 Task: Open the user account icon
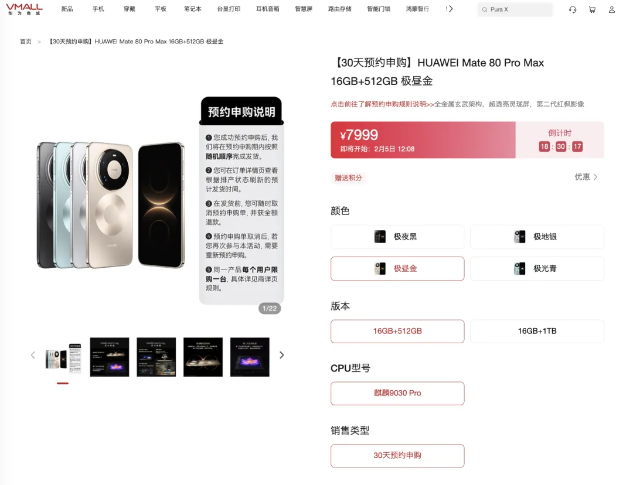(x=611, y=10)
